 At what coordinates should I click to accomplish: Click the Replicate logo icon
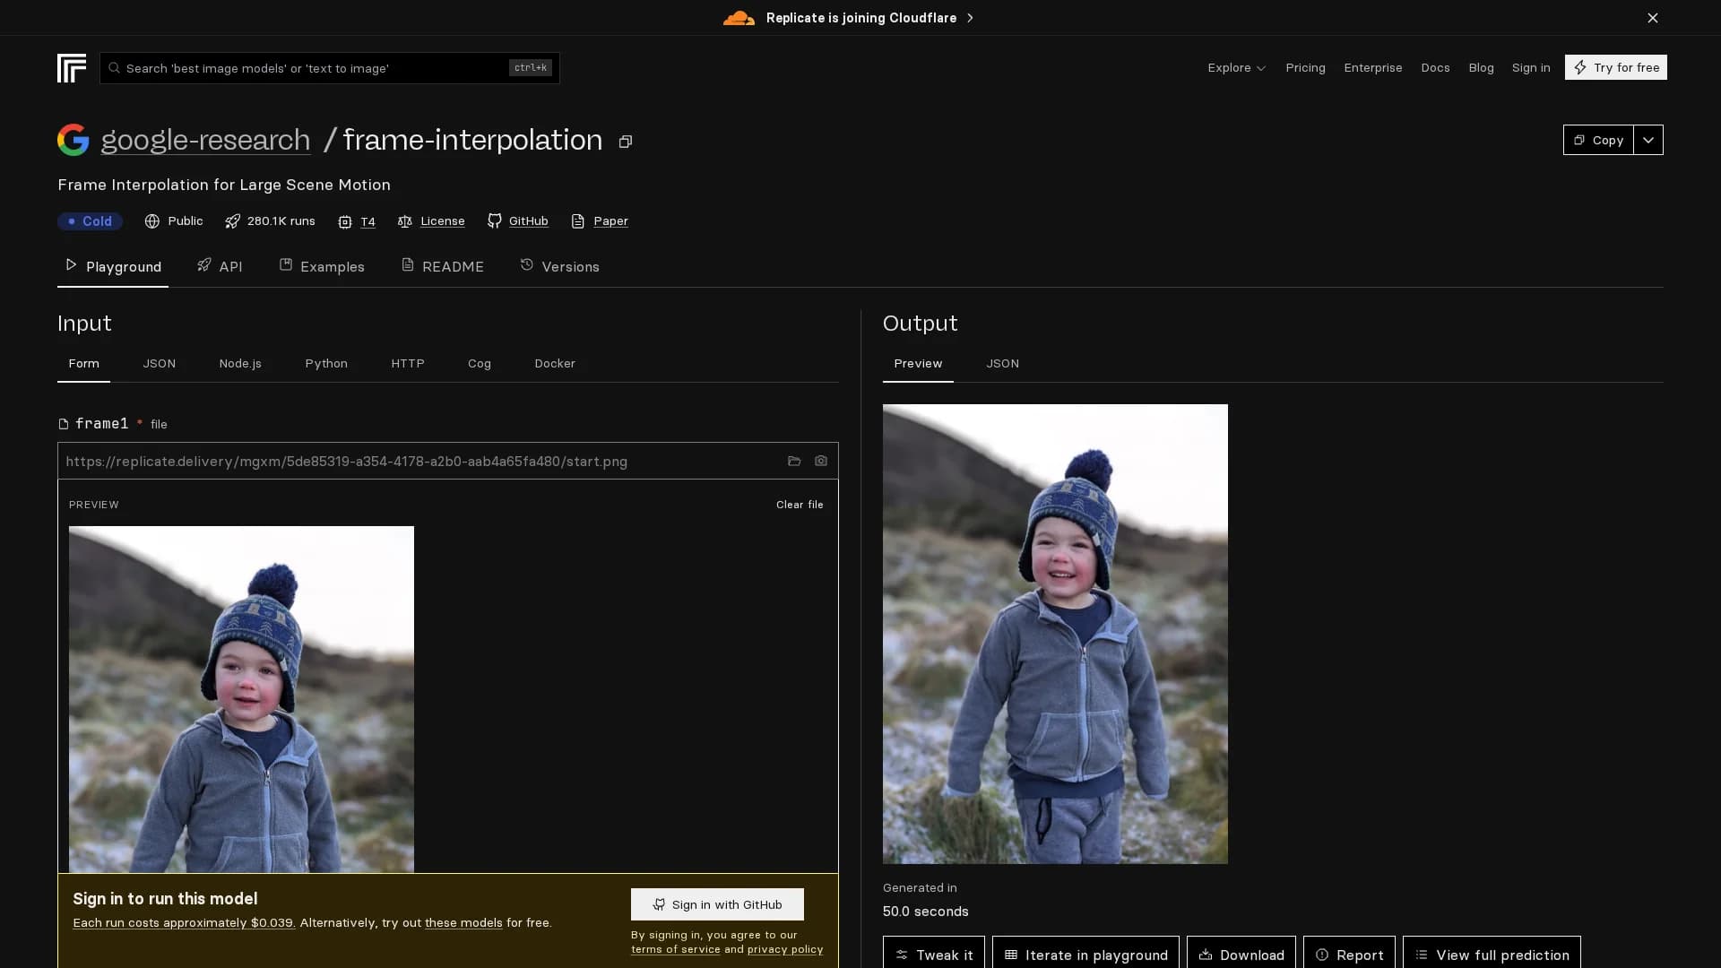coord(72,68)
